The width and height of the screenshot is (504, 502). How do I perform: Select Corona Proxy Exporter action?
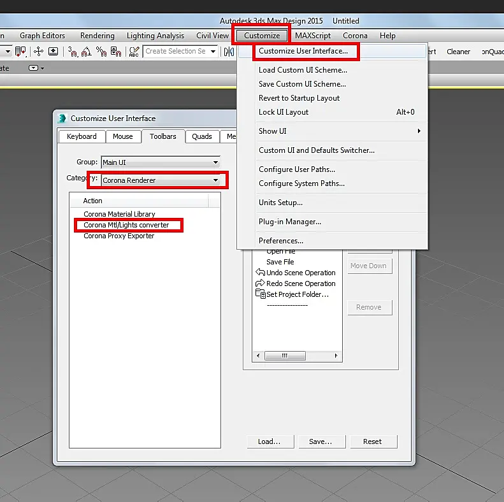point(119,236)
